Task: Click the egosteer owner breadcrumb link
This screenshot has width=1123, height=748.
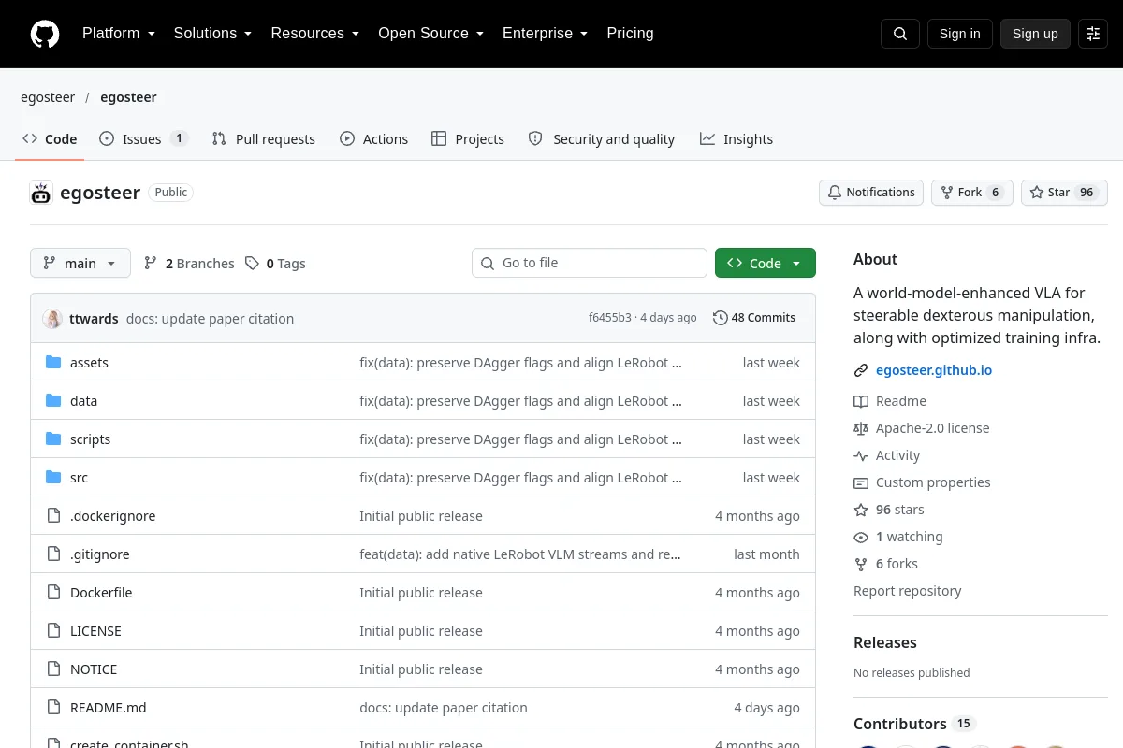Action: (48, 97)
